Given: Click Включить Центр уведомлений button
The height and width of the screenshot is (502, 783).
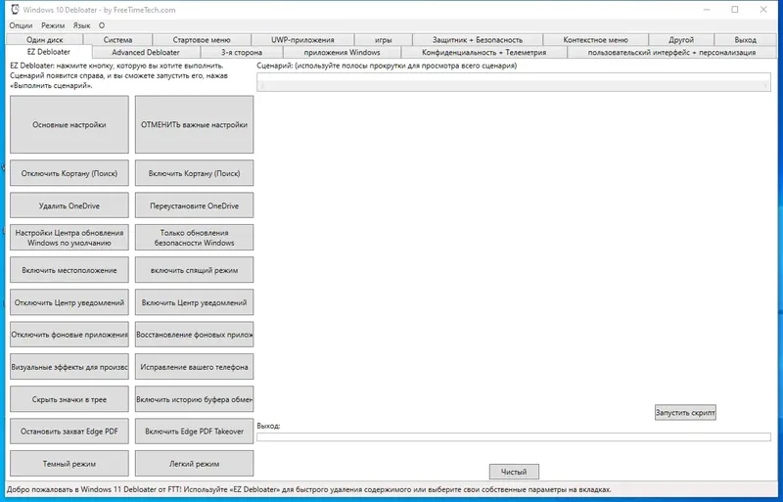Looking at the screenshot, I should coord(194,302).
